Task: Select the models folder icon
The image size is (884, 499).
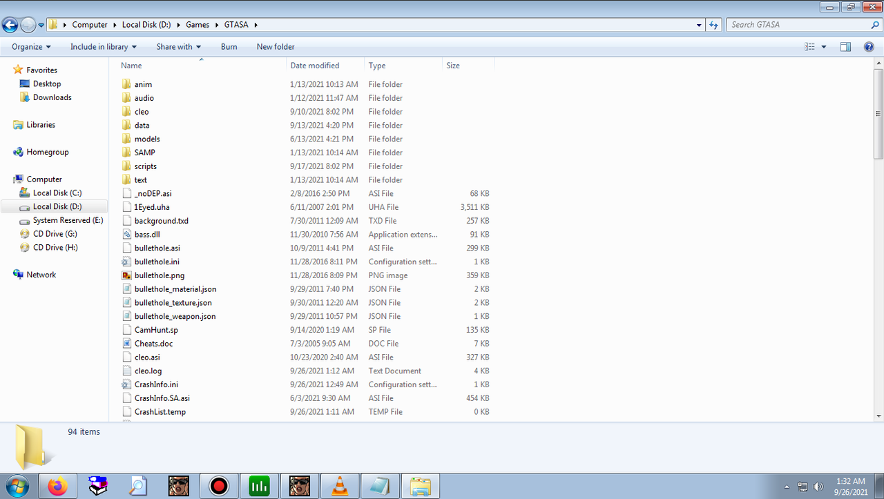Action: (x=126, y=139)
